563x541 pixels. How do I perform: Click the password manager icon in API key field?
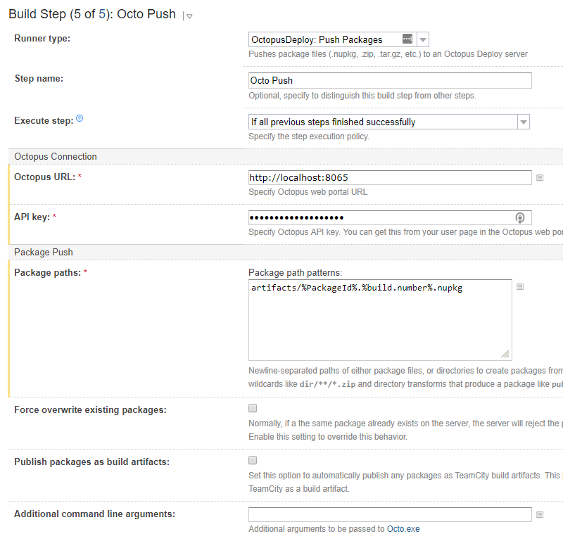click(x=520, y=218)
